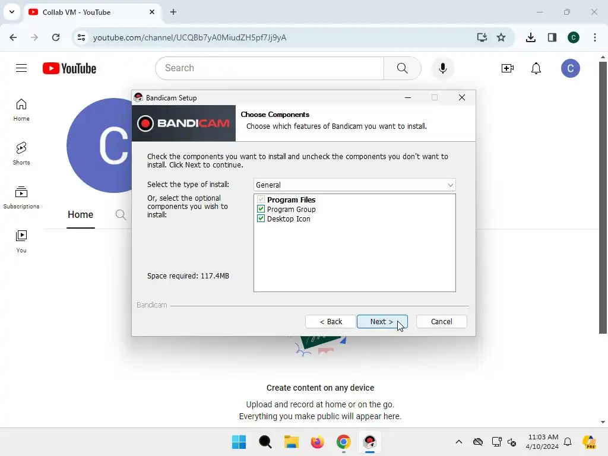The image size is (608, 456).
Task: Click Next in Bandicam Setup
Action: (382, 321)
